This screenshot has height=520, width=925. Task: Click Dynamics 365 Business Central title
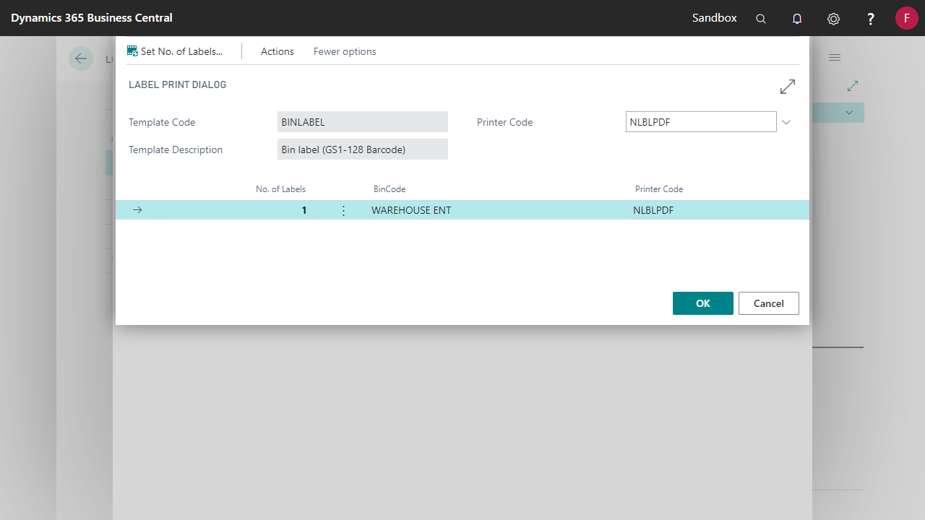pos(92,18)
